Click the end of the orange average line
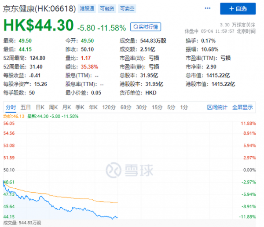 click(x=117, y=203)
